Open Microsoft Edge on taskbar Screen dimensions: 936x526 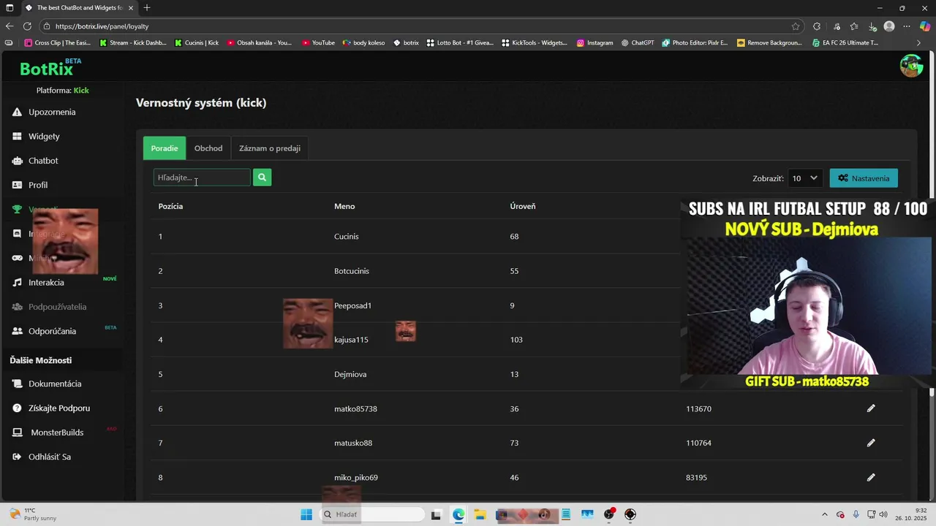coord(458,514)
